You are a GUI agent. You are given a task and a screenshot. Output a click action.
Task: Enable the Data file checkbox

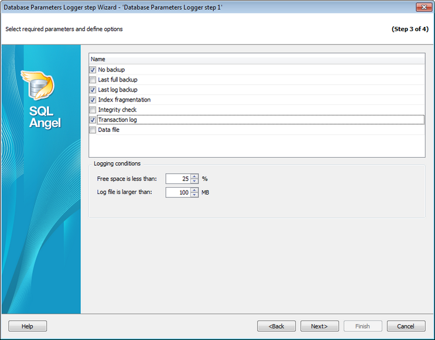(x=93, y=130)
